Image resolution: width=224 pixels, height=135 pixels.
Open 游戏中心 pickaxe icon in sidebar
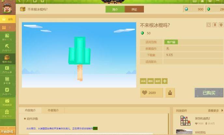coord(7,48)
